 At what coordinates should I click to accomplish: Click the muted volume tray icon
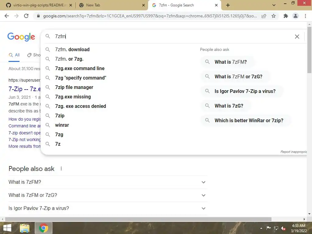pos(284,228)
